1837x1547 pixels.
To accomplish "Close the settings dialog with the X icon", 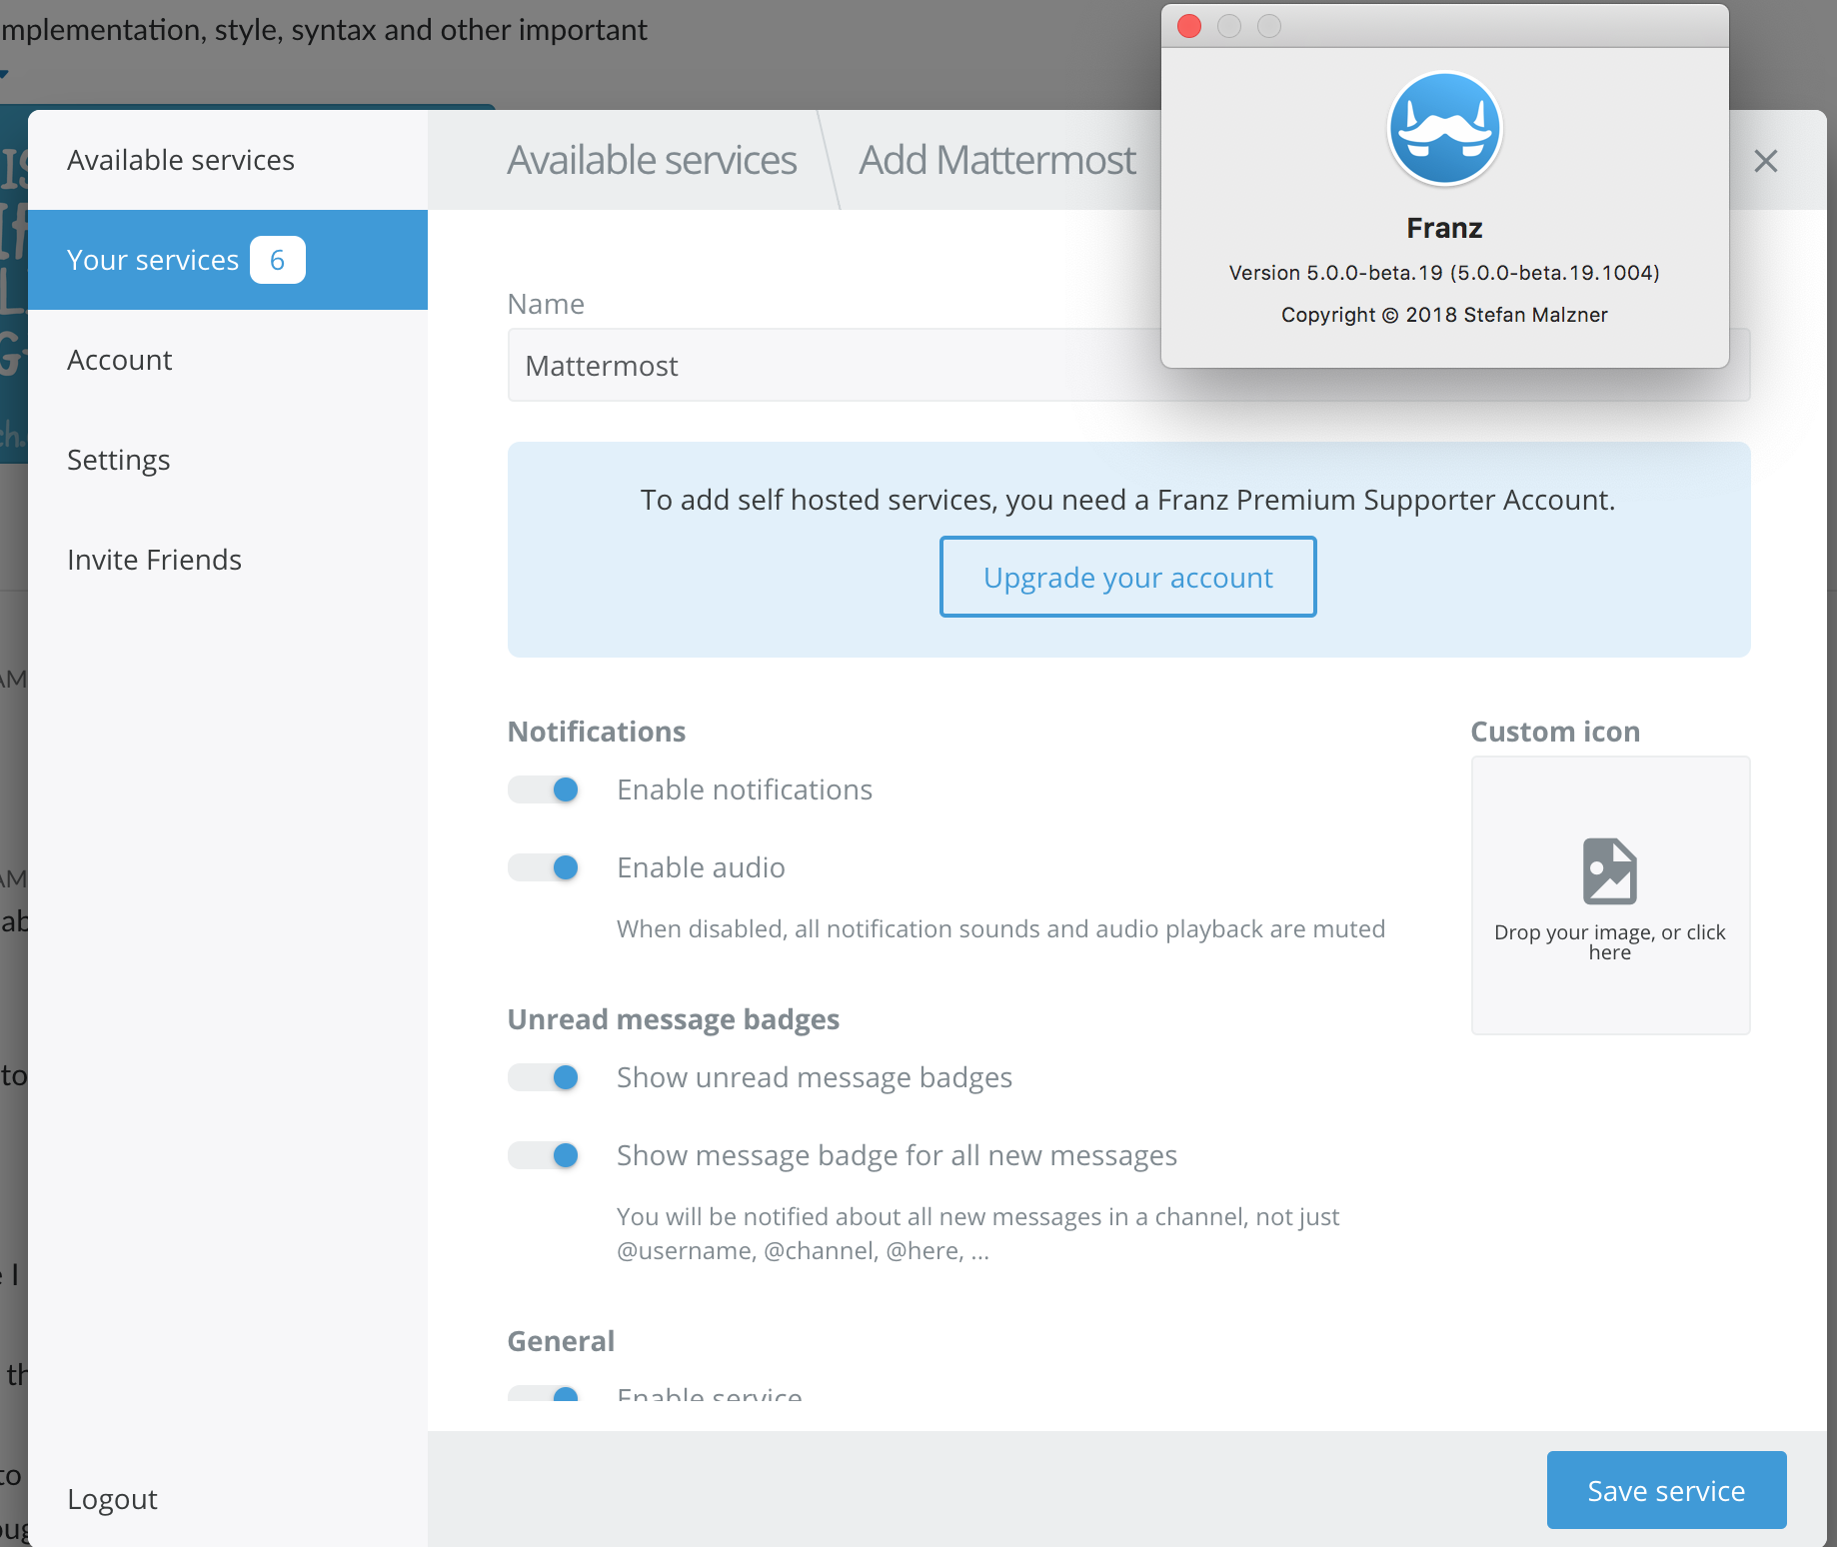I will click(1765, 161).
